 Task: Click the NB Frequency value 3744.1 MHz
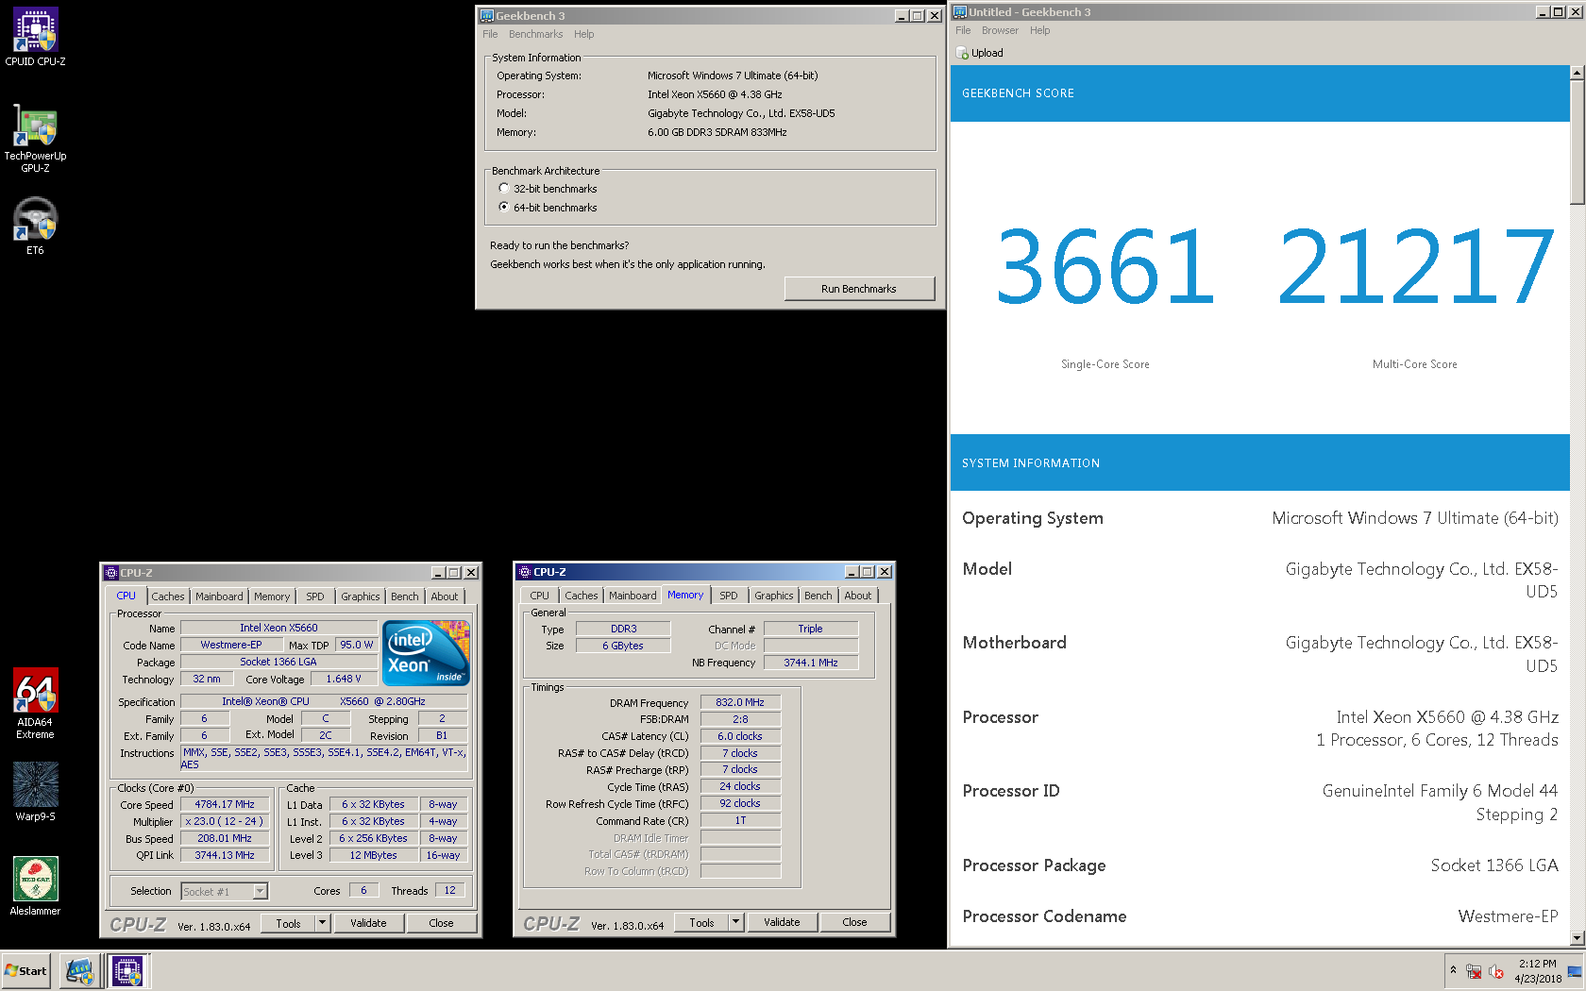(811, 663)
